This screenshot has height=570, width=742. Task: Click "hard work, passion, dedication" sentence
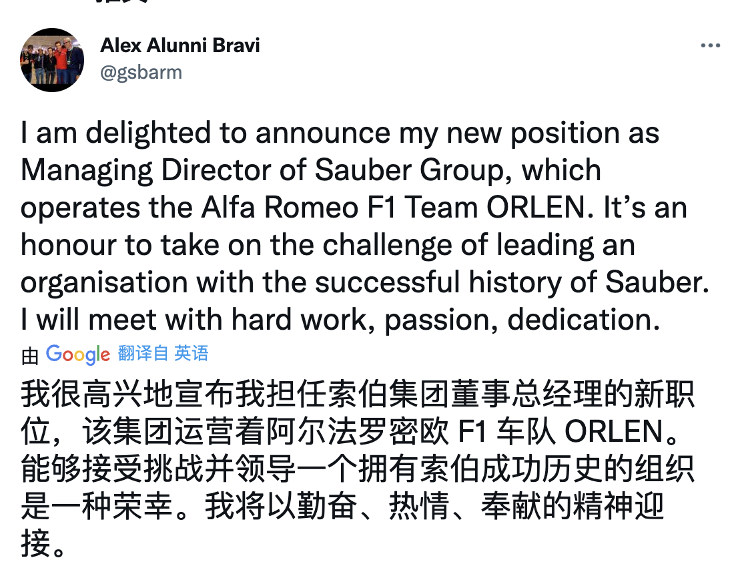pyautogui.click(x=442, y=320)
